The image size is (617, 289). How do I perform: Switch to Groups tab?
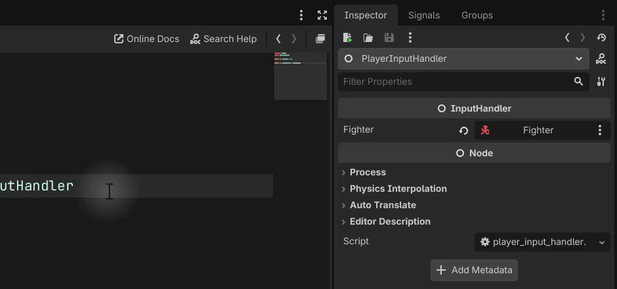[x=477, y=15]
